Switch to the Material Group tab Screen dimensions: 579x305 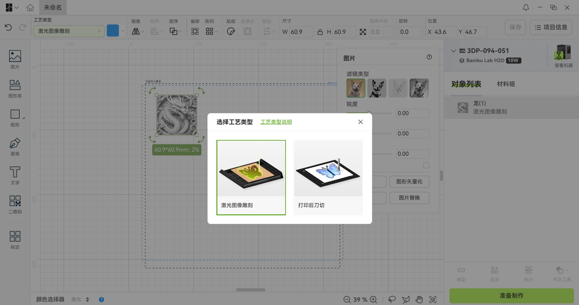(506, 84)
